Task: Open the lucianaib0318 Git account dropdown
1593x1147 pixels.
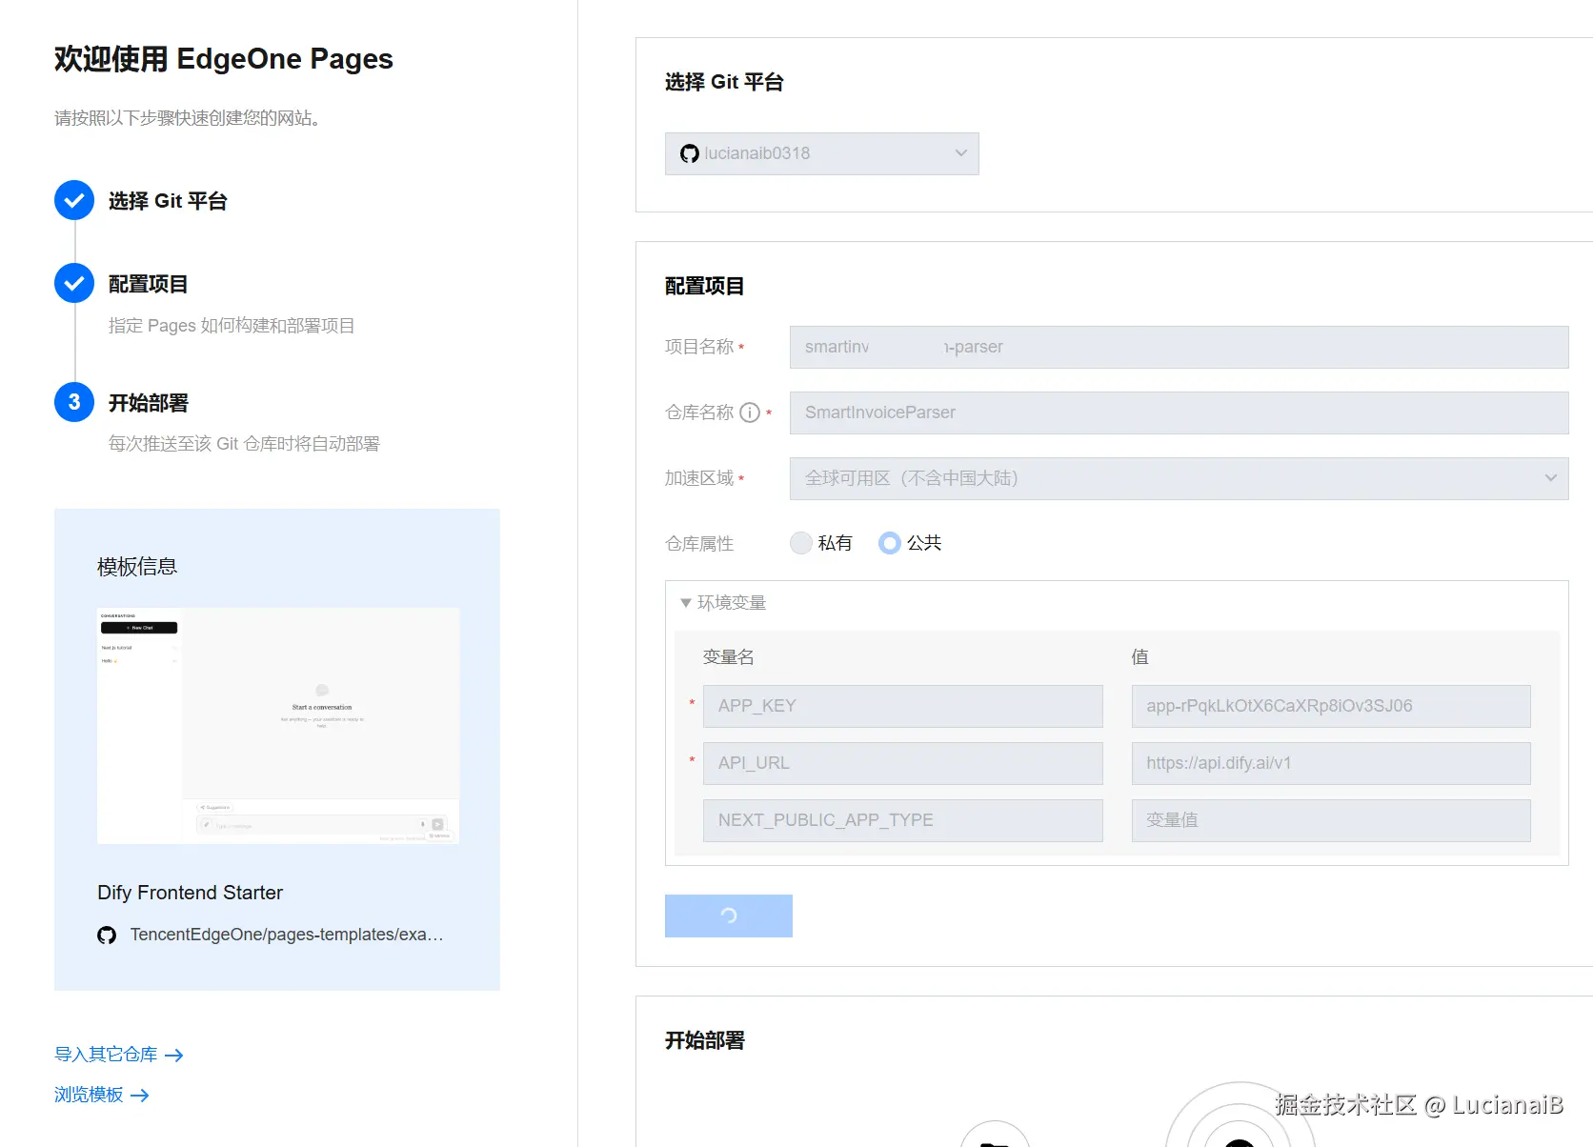Action: 821,153
